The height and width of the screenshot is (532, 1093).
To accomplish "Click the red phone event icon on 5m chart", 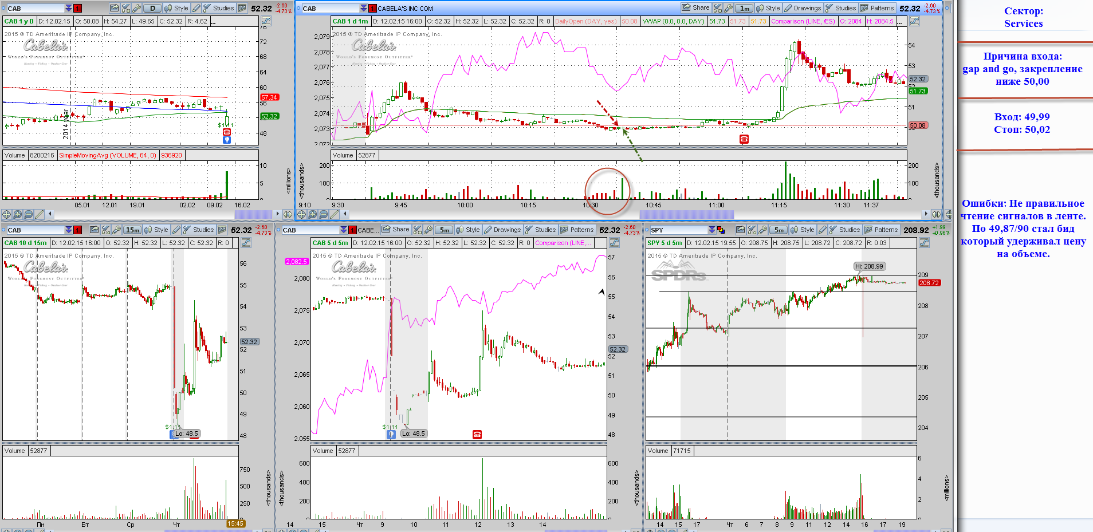I will pyautogui.click(x=477, y=434).
